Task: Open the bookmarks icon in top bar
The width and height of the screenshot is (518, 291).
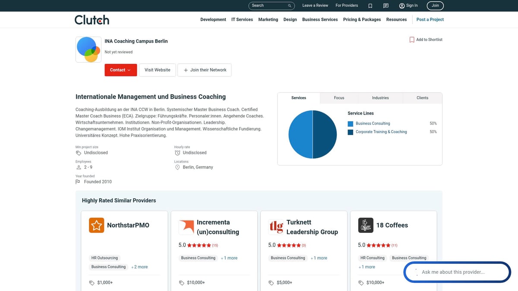Action: point(370,6)
